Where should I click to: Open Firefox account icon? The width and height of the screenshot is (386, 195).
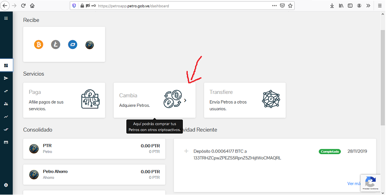pyautogui.click(x=359, y=6)
